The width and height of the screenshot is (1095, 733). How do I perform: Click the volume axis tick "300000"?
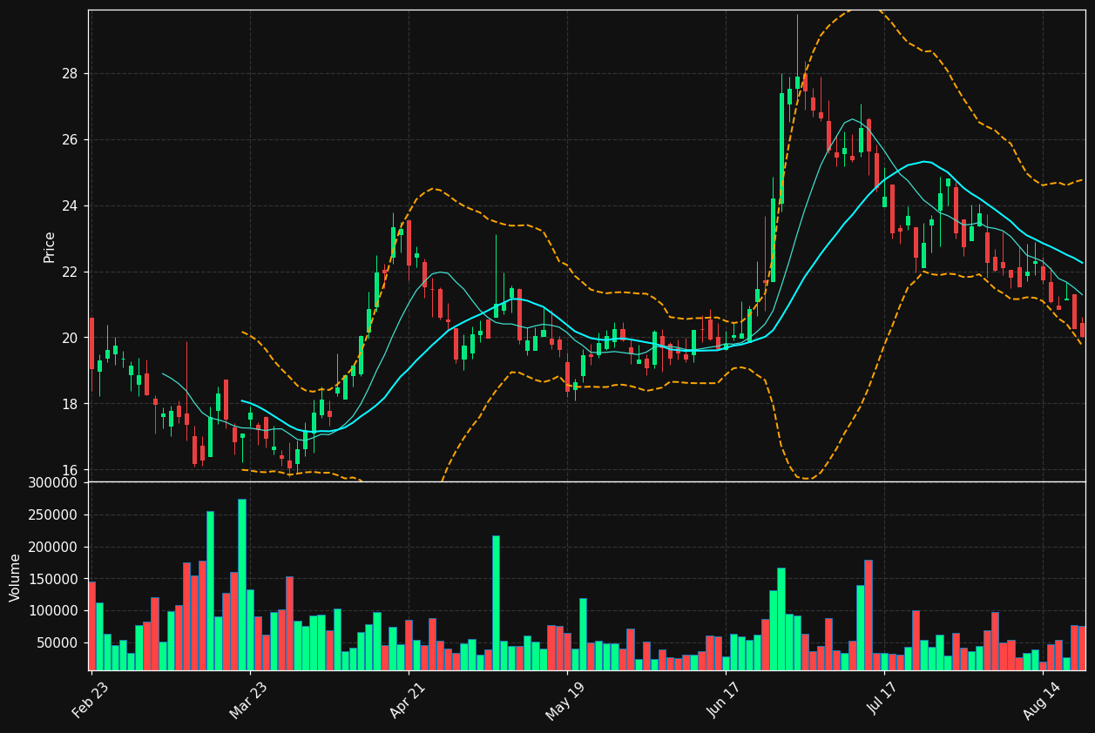(55, 483)
